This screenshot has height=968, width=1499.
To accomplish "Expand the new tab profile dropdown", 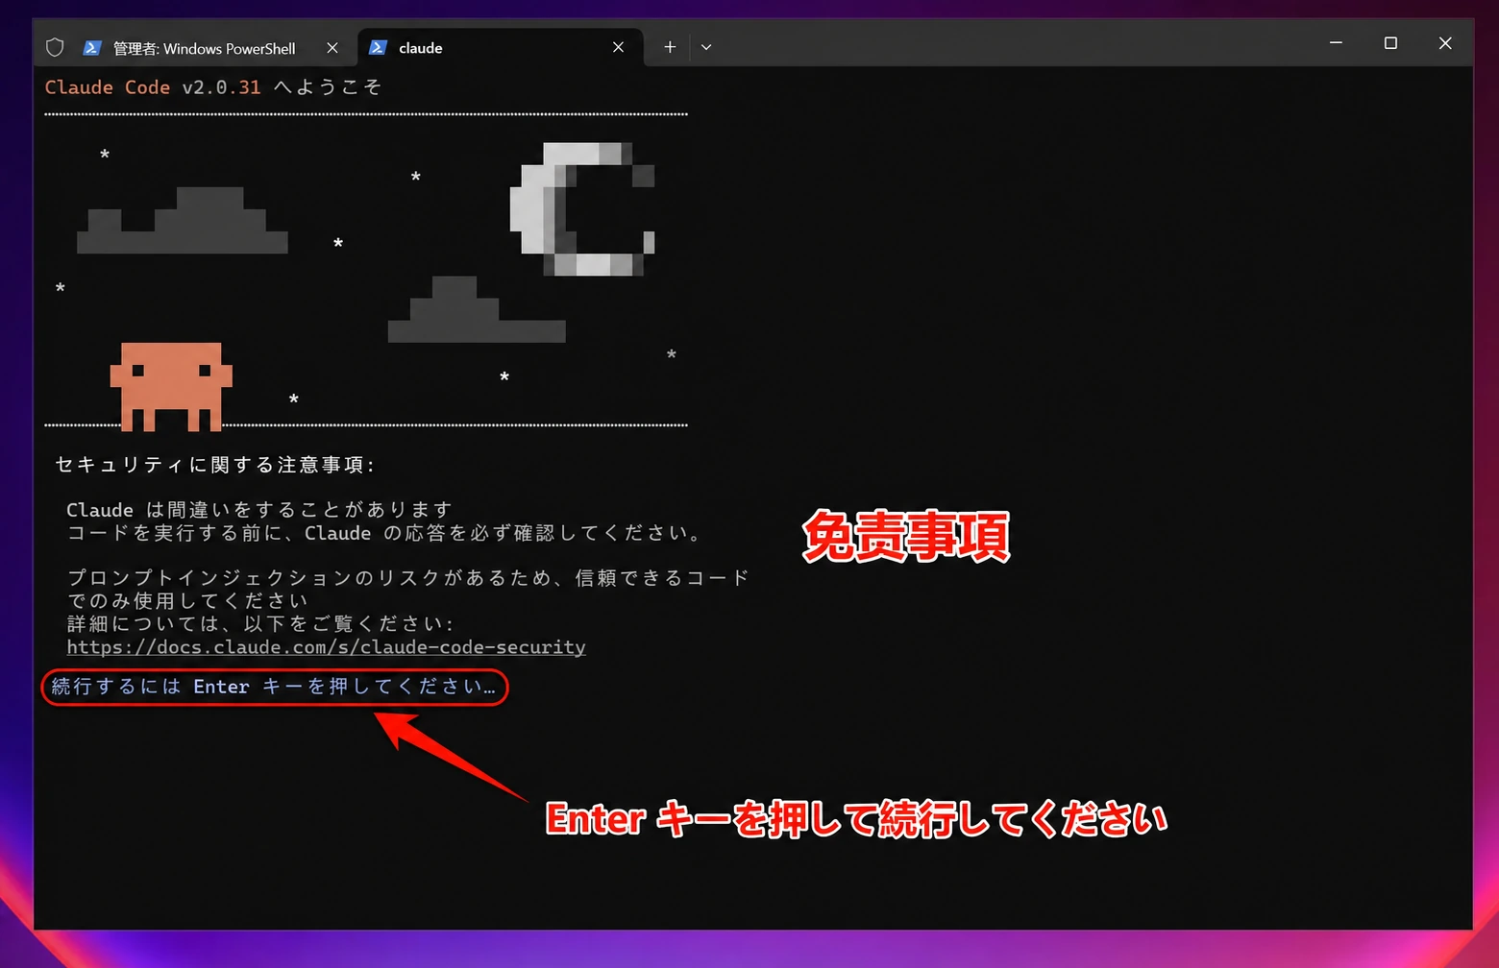I will point(706,47).
